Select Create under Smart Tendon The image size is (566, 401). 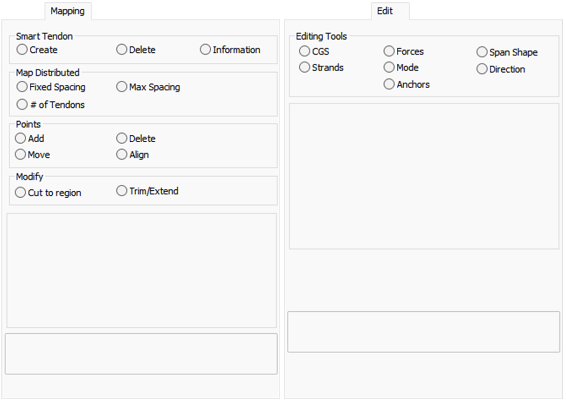coord(22,50)
